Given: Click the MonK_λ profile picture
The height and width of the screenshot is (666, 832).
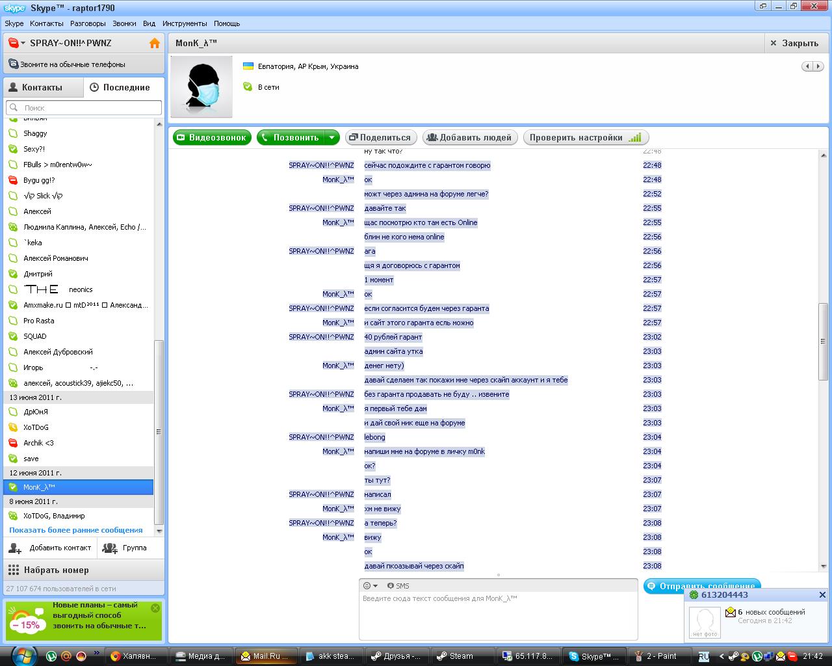Looking at the screenshot, I should click(x=201, y=87).
